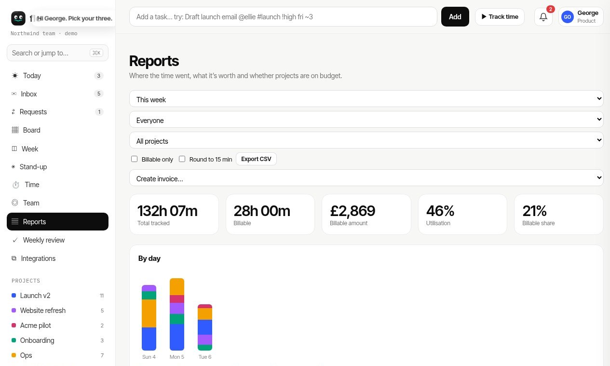This screenshot has height=366, width=610.
Task: Click the green Onboarding color dot
Action: (x=14, y=340)
